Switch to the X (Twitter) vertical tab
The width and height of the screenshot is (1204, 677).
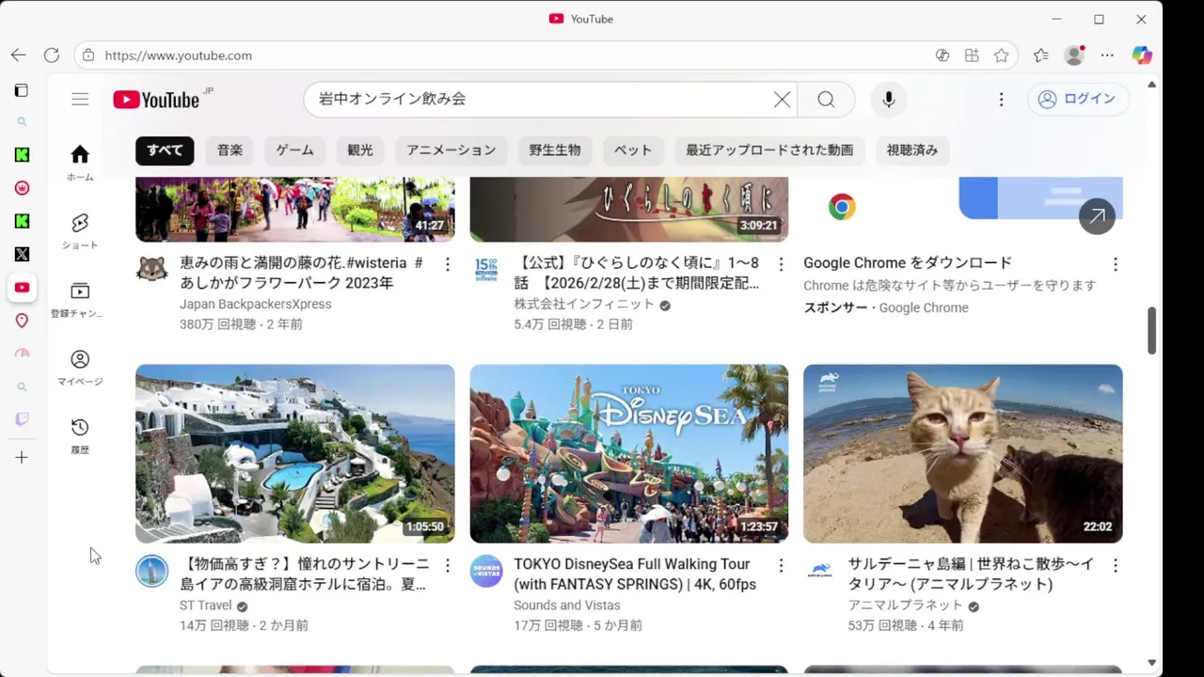tap(22, 254)
